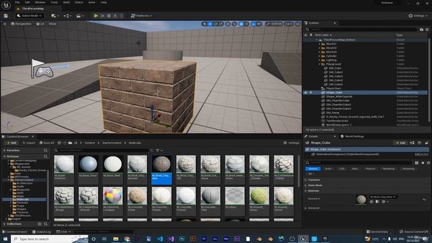Open the play options three-dot menu
The width and height of the screenshot is (432, 243).
122,16
